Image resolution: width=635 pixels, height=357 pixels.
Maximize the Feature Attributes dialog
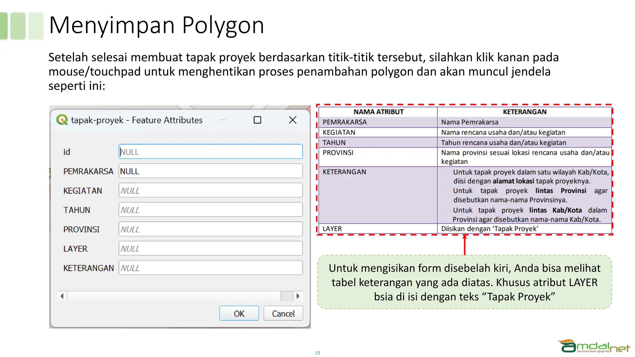pyautogui.click(x=257, y=120)
